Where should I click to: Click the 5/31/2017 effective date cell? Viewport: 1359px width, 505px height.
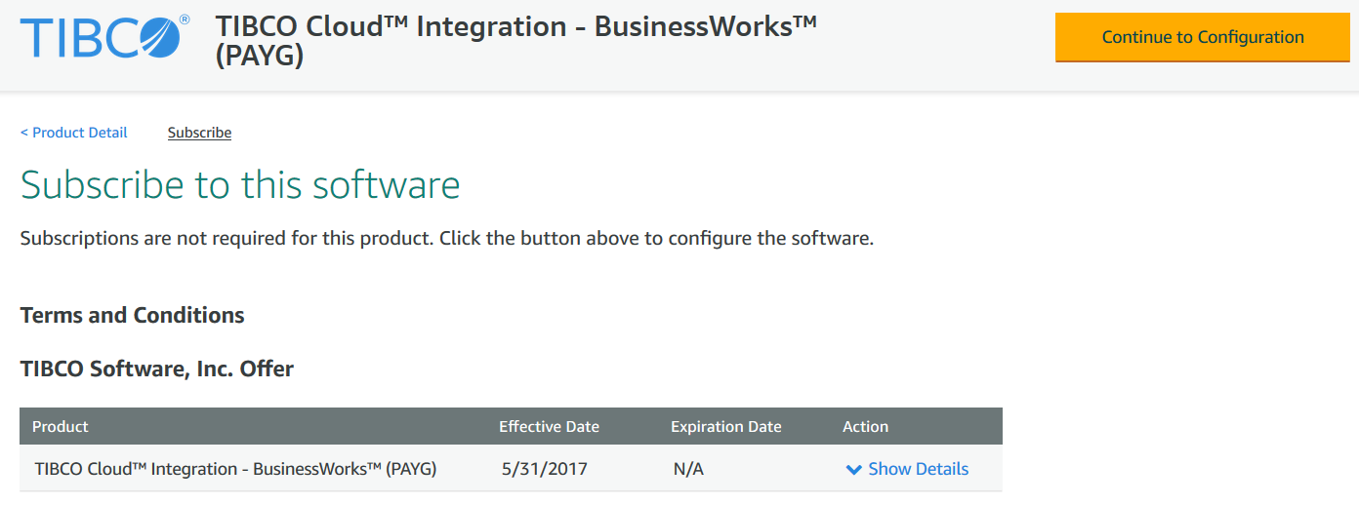pos(544,469)
